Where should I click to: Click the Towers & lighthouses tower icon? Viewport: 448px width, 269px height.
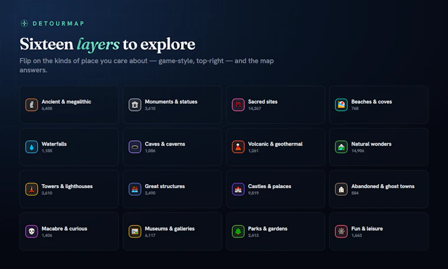click(x=31, y=189)
